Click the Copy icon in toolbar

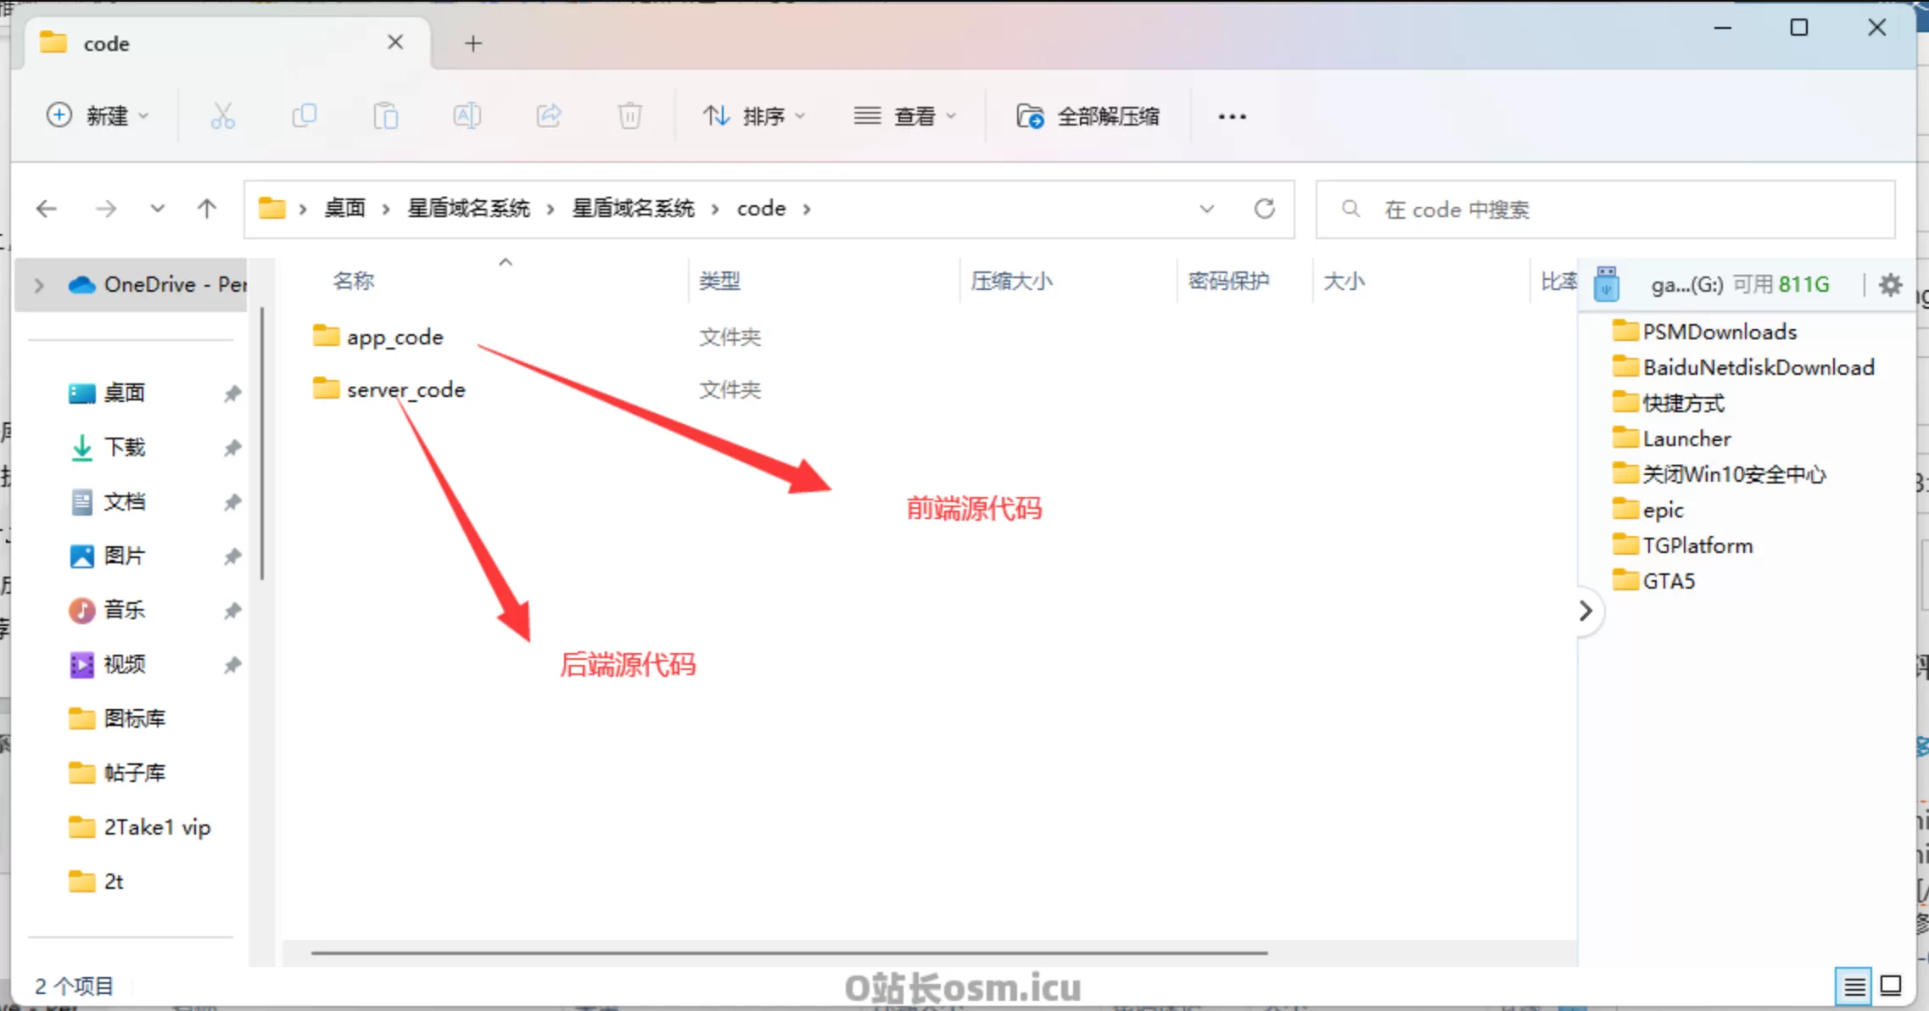click(304, 116)
